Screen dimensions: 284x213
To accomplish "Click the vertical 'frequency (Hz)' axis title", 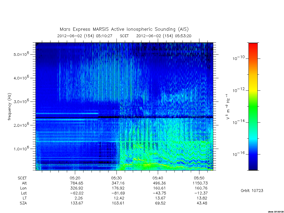I will click(x=10, y=107).
